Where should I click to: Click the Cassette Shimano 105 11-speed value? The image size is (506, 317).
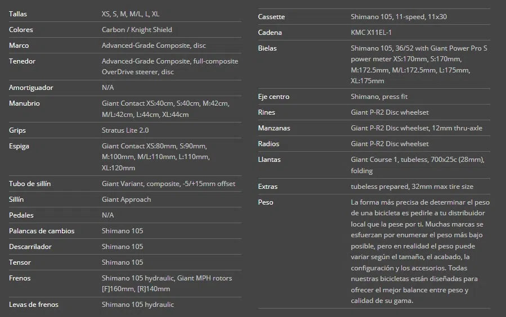coord(398,17)
